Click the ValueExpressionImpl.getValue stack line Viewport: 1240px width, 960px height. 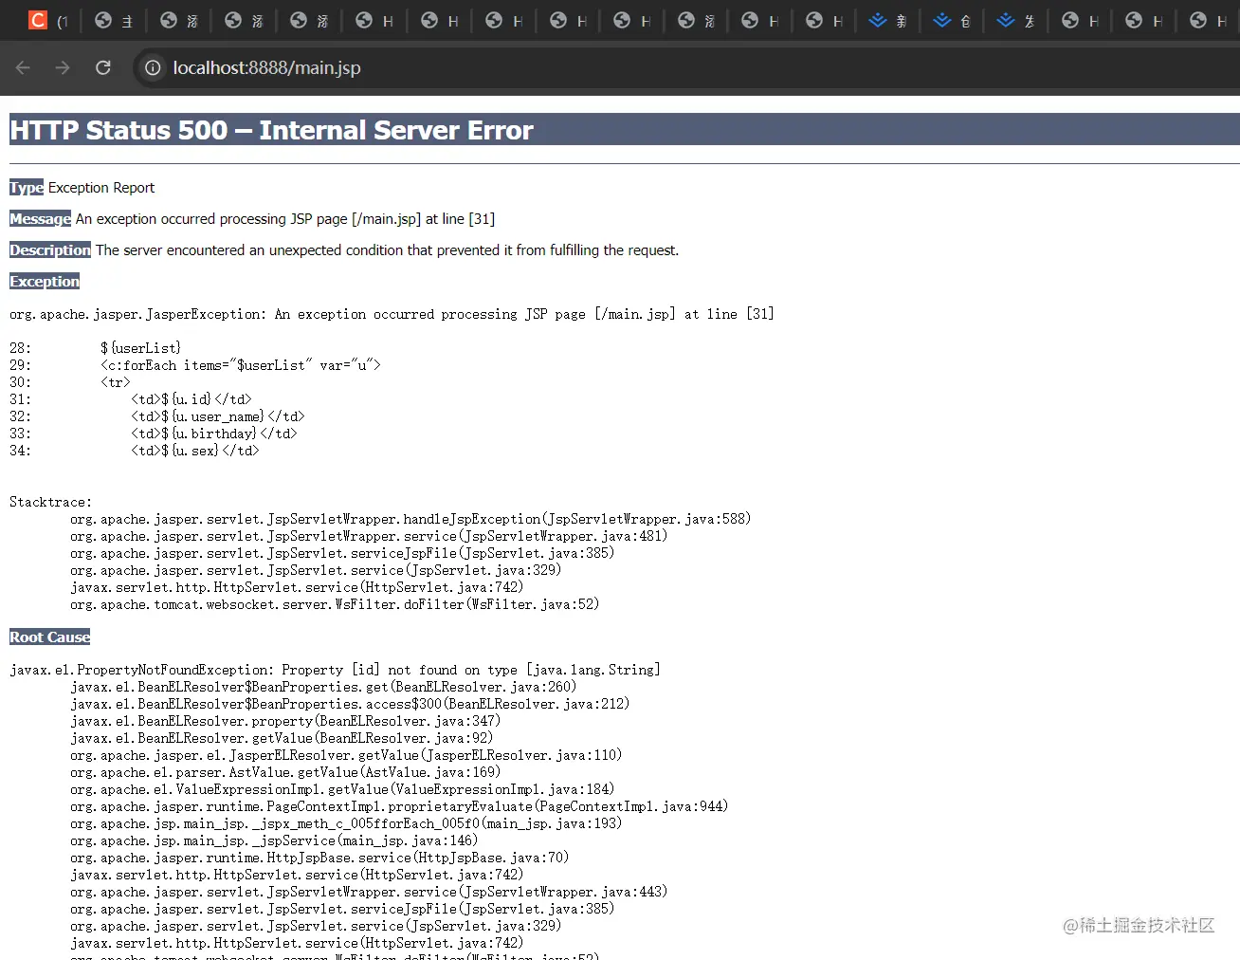click(342, 789)
